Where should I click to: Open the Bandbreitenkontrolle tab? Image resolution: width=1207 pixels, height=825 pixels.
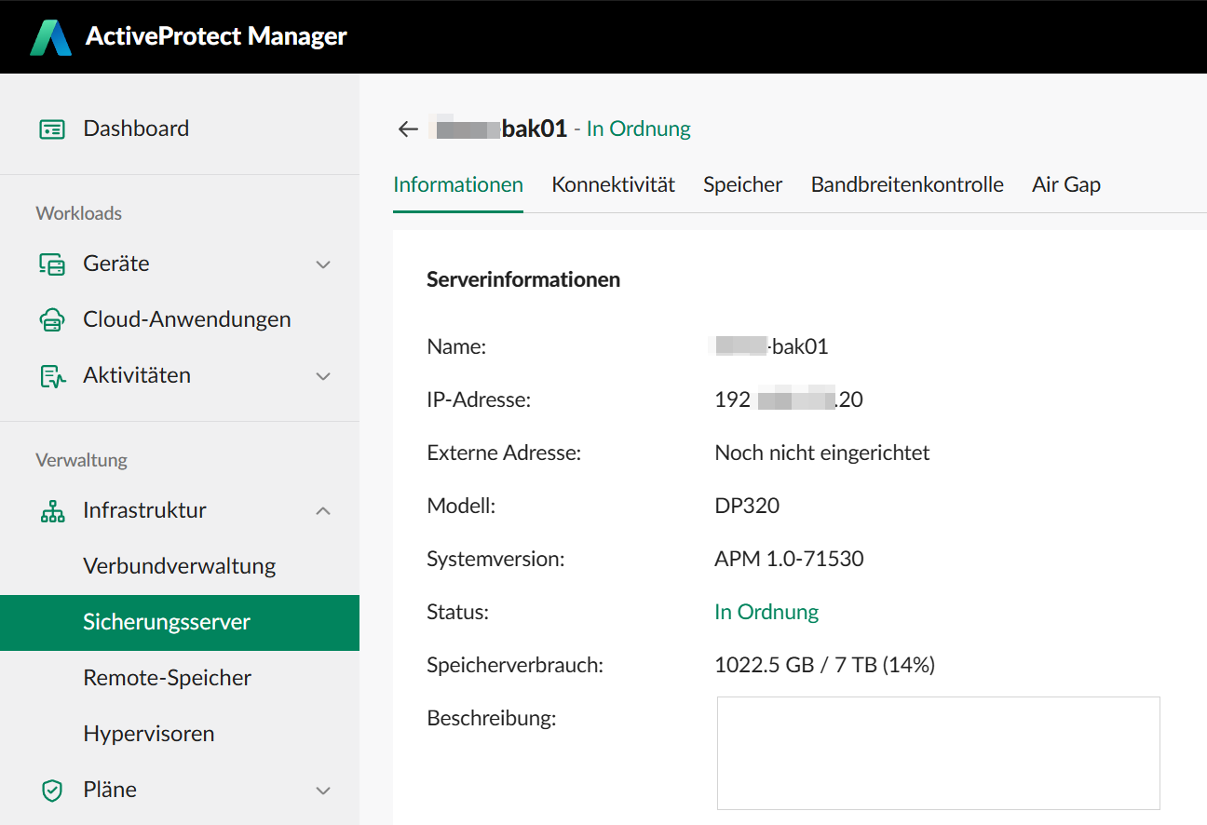(907, 184)
